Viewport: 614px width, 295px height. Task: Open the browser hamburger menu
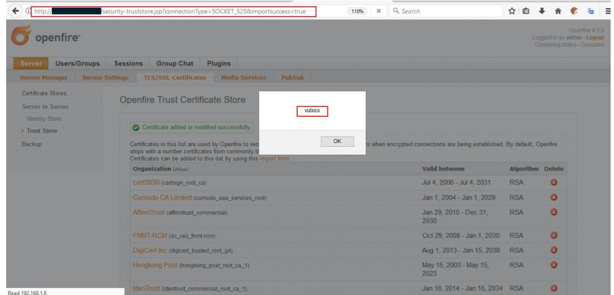coord(607,11)
